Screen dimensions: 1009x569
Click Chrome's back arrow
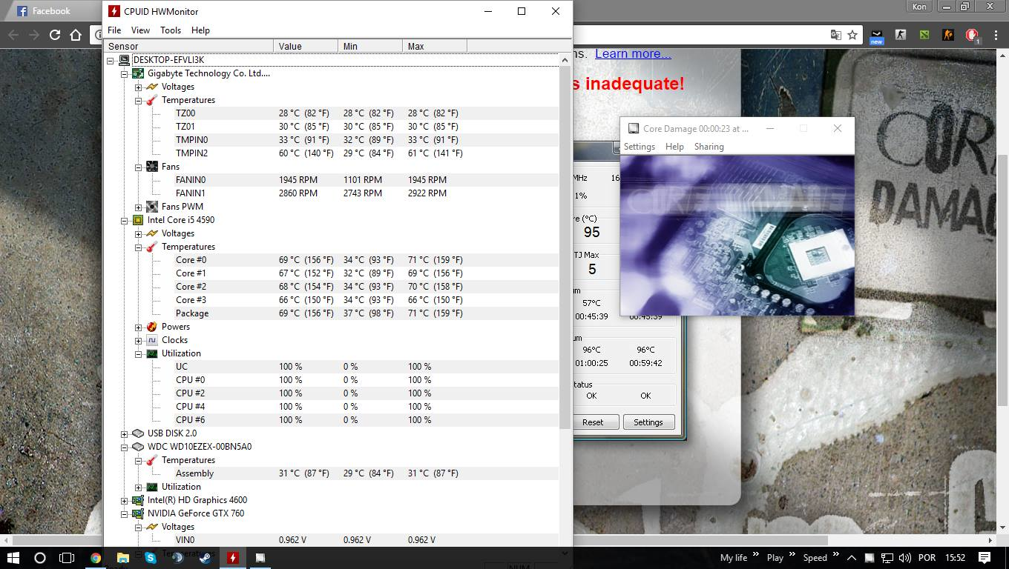[x=13, y=35]
